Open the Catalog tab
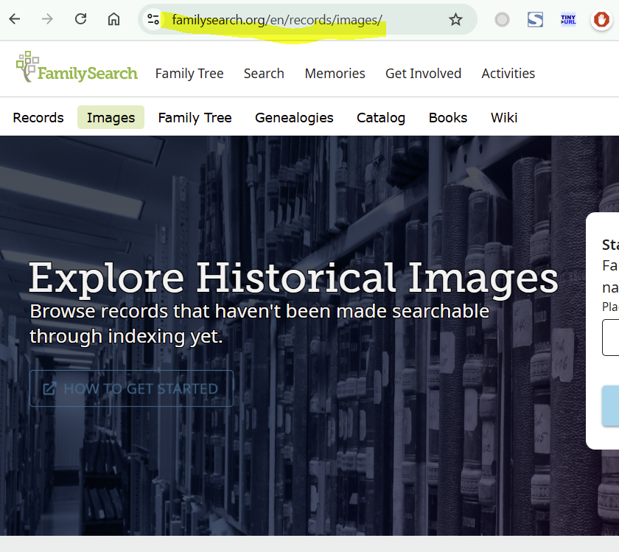This screenshot has width=619, height=552. point(381,118)
